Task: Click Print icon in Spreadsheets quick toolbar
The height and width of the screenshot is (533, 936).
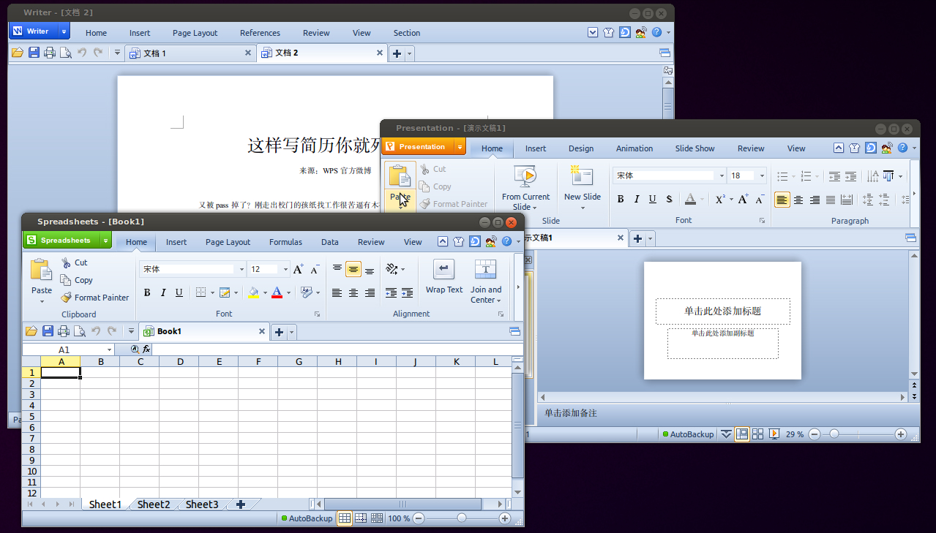Action: [x=64, y=331]
